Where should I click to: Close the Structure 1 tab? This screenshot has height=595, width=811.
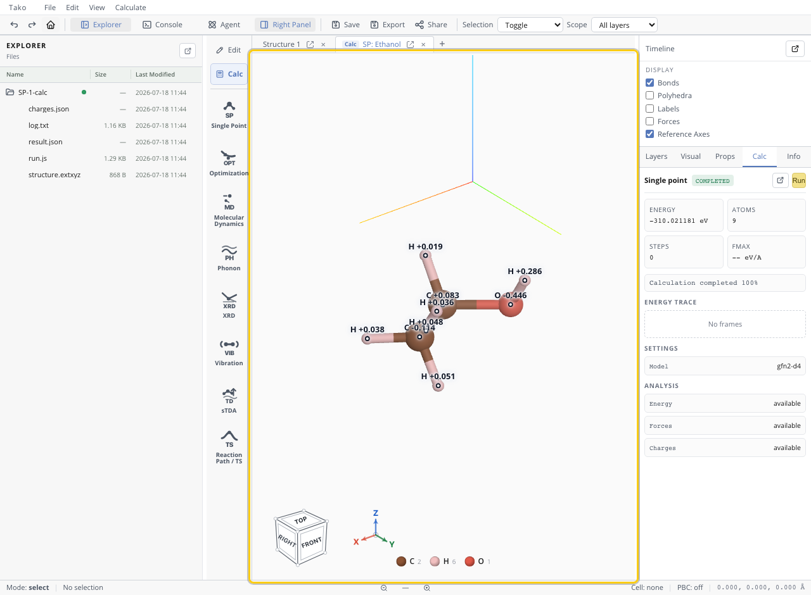[x=323, y=44]
